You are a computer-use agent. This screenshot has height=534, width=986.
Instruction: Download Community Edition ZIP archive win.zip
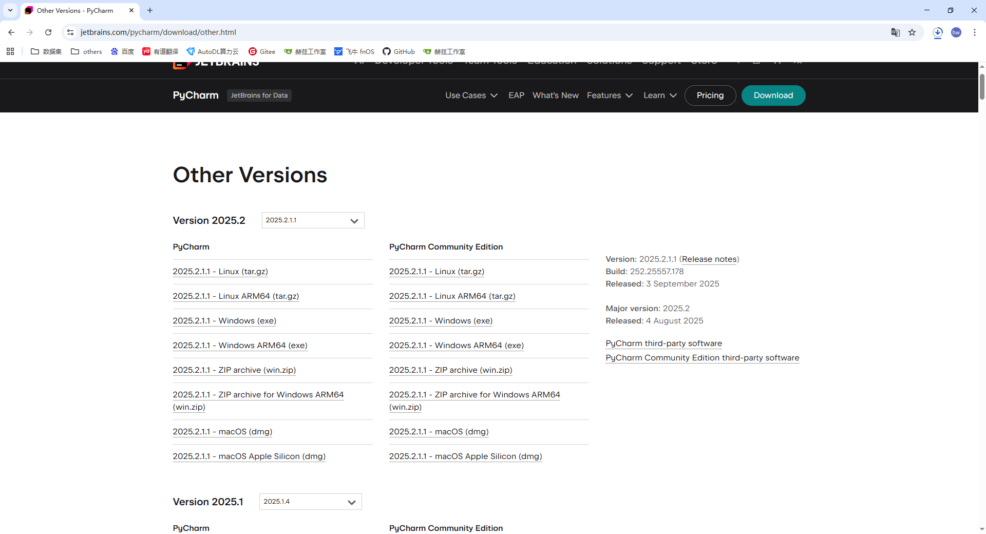coord(450,370)
